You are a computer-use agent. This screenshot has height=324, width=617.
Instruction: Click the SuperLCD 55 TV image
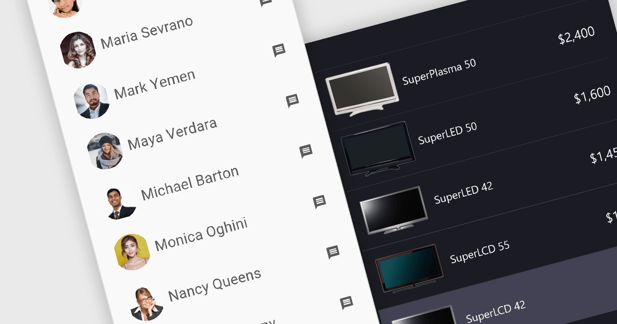(409, 268)
